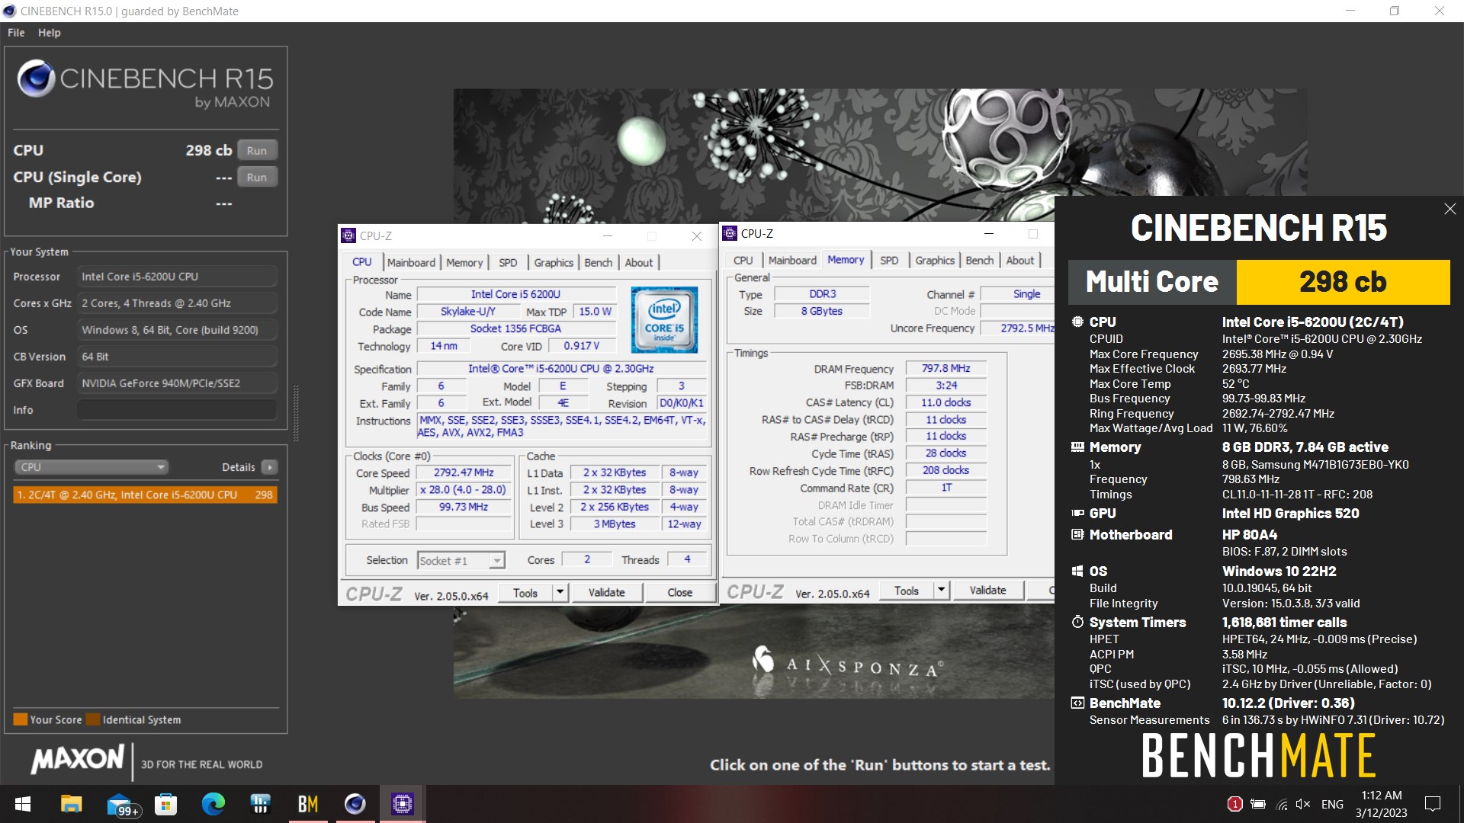The height and width of the screenshot is (823, 1464).
Task: Click Validate in left CPU-Z window
Action: (606, 593)
